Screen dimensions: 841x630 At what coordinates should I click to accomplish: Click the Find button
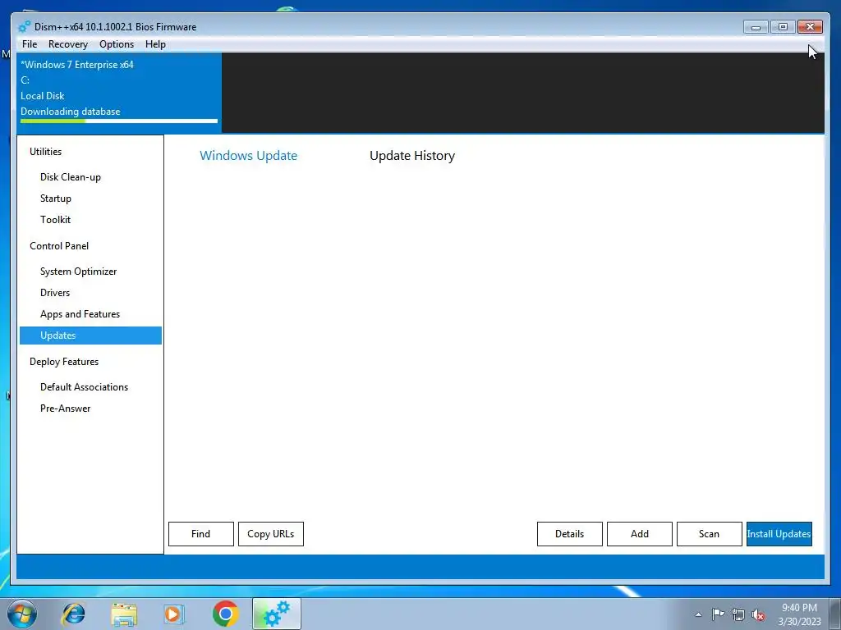201,534
